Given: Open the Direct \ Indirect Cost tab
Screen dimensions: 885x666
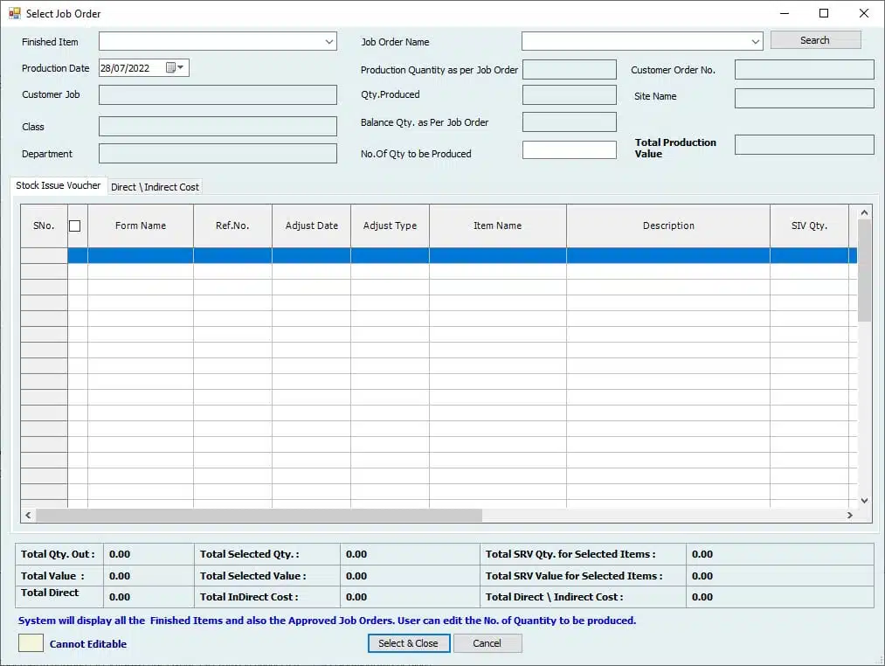Looking at the screenshot, I should pos(155,187).
